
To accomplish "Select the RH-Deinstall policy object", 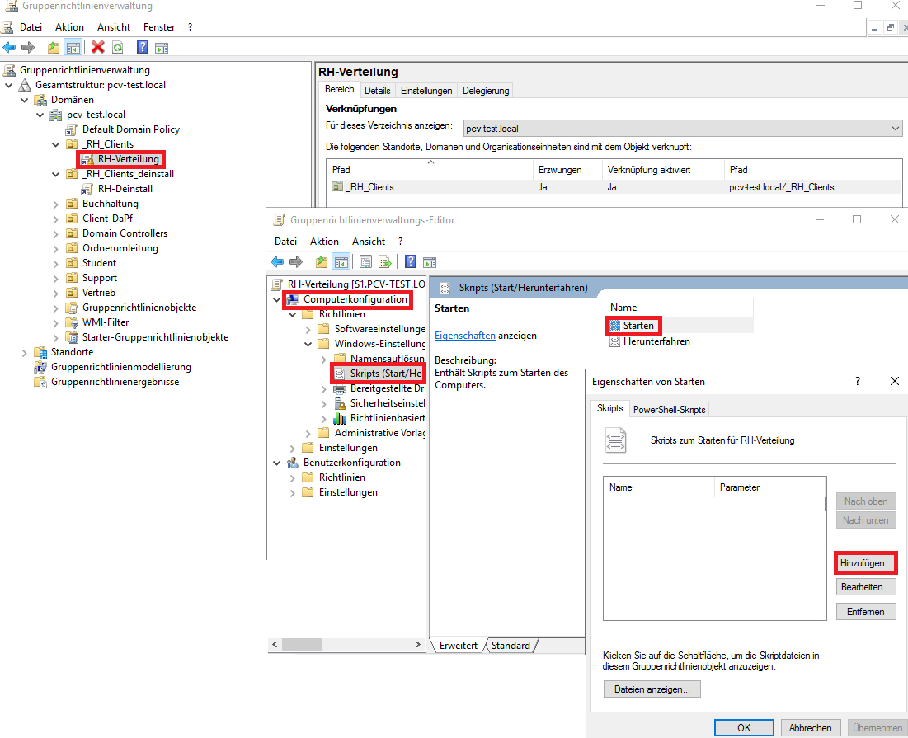I will (x=125, y=189).
